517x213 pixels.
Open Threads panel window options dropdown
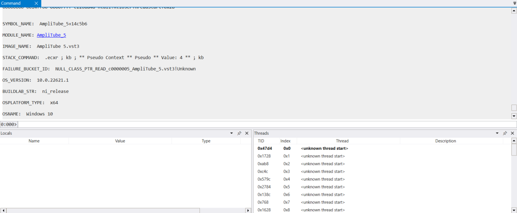click(498, 133)
